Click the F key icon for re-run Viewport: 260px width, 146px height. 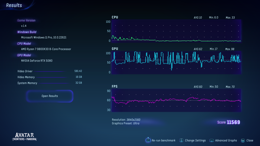point(148,140)
